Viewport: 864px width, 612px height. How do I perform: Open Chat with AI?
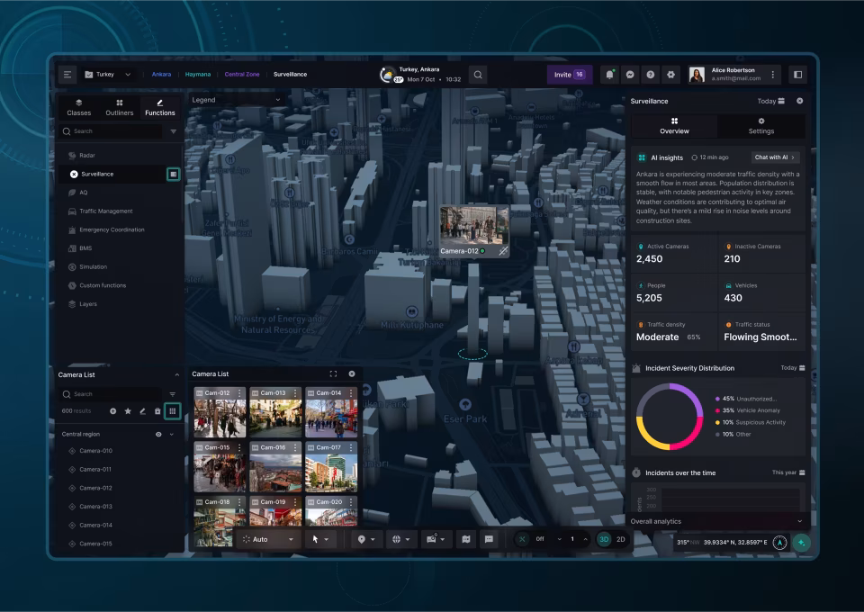pos(775,157)
